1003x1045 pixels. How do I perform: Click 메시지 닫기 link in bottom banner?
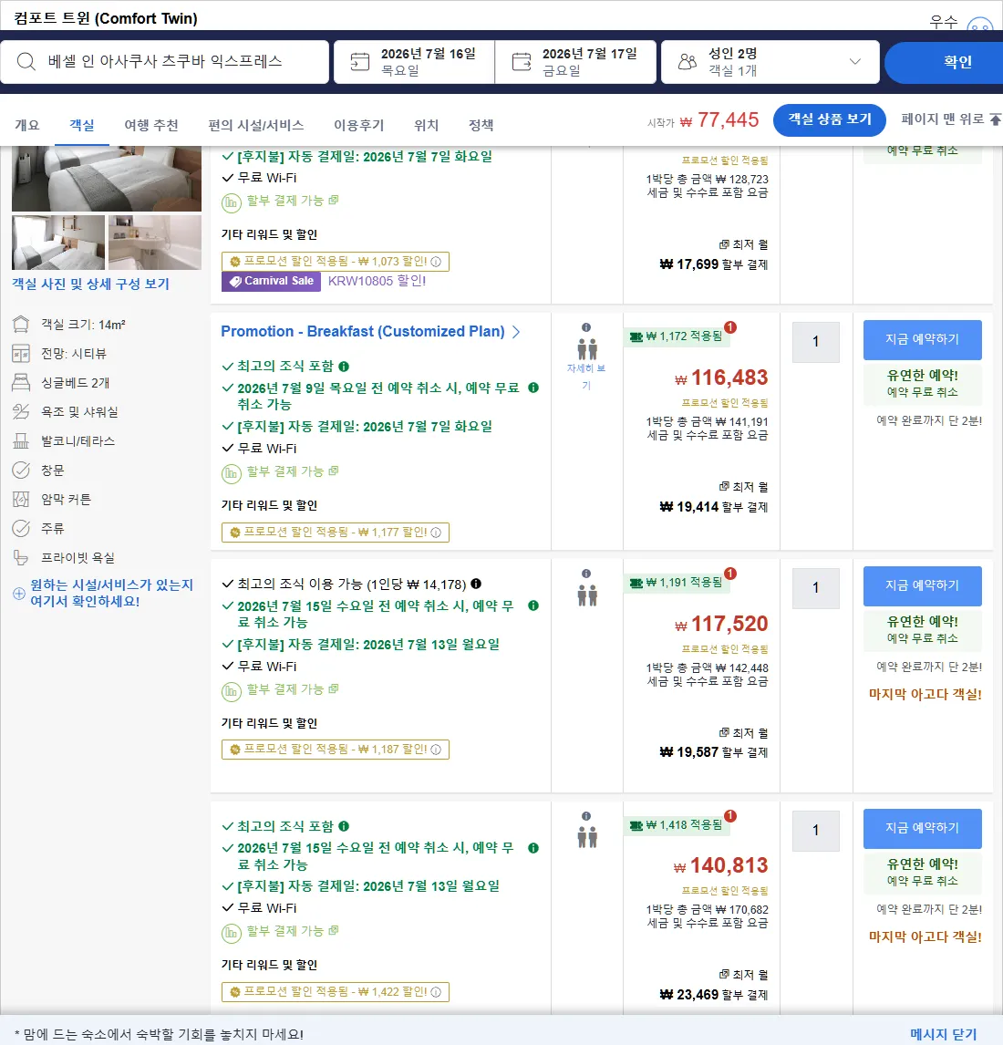[x=943, y=1034]
